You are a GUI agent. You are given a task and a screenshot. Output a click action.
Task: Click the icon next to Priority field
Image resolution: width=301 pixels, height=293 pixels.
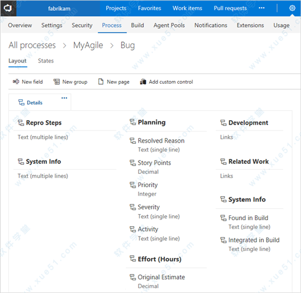coord(132,185)
